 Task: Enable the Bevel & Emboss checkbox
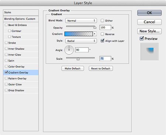point(6,25)
